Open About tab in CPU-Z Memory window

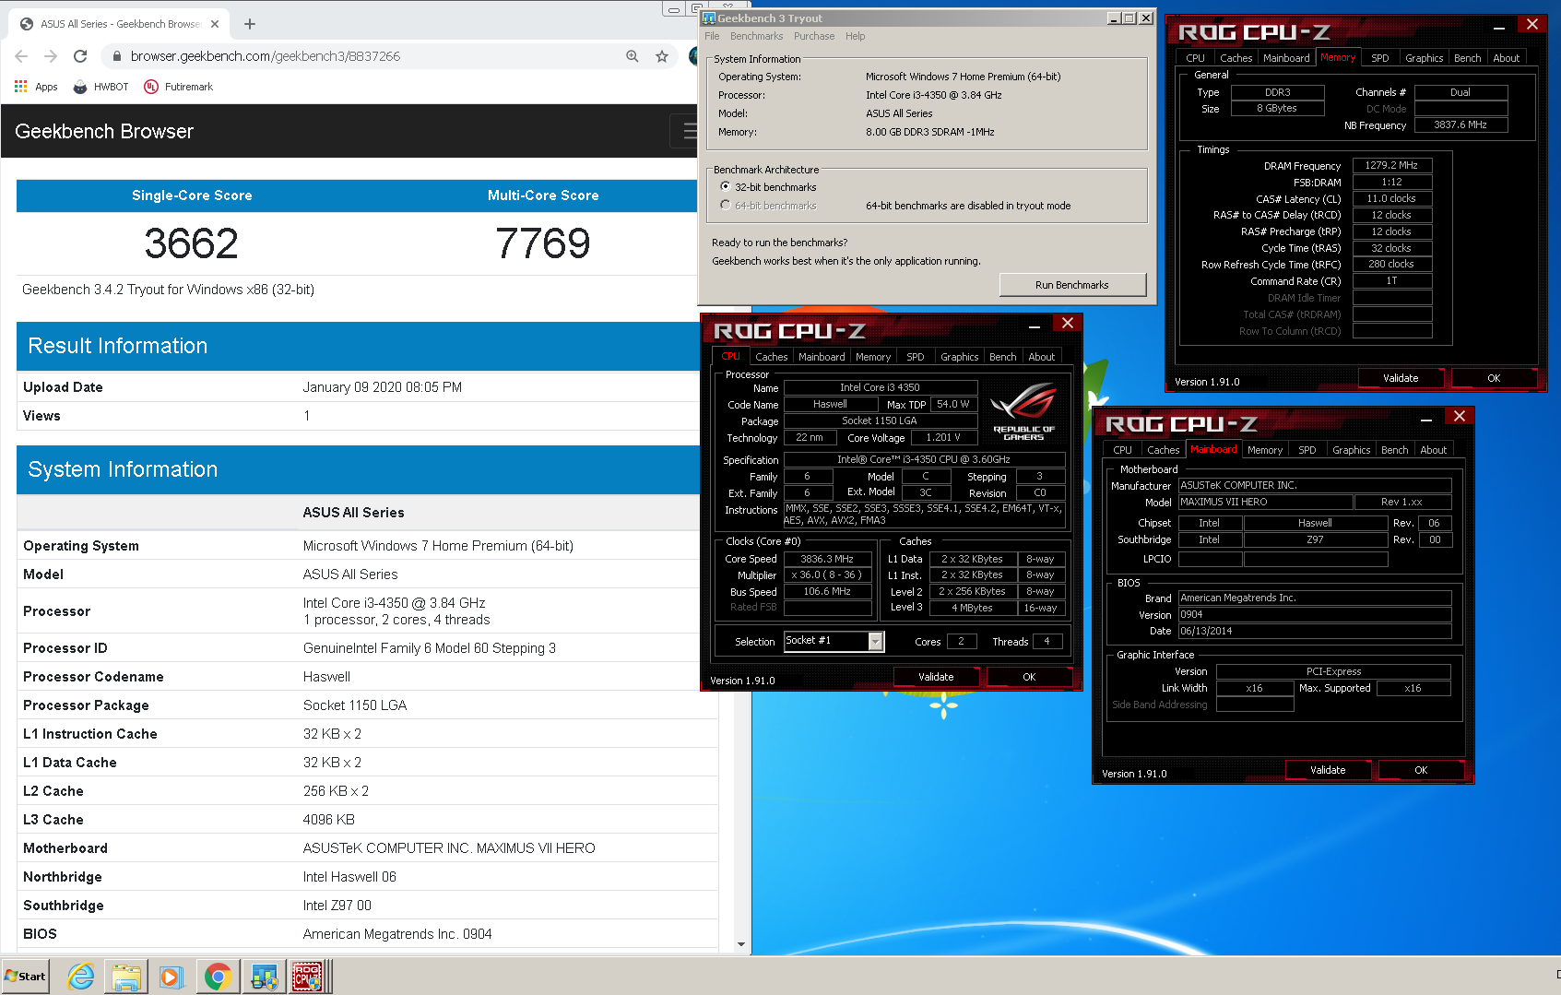coord(1506,58)
